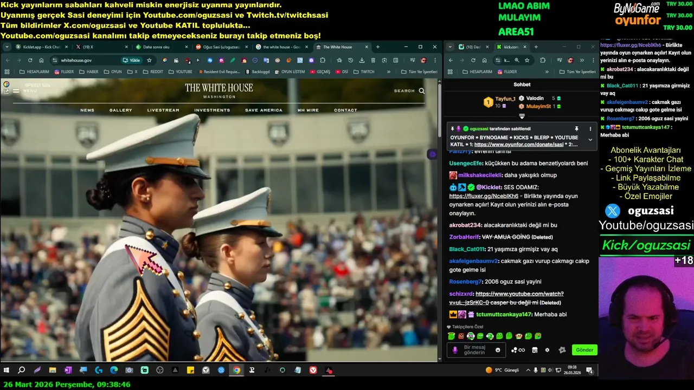Open the INVESTMENTS menu item
The image size is (694, 390).
212,110
